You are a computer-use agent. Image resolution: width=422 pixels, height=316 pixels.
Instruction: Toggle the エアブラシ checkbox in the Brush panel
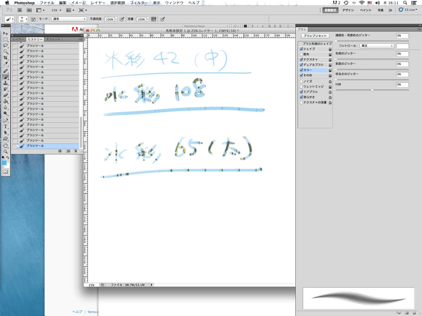click(x=301, y=92)
